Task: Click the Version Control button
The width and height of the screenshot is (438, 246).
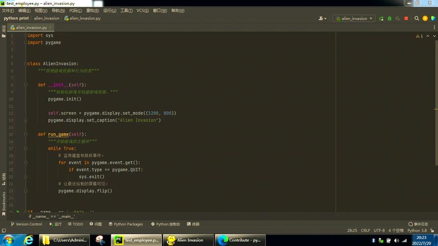Action: pos(26,224)
